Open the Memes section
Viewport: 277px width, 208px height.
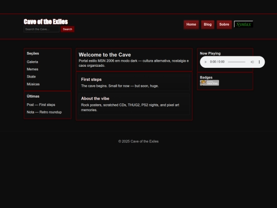point(32,69)
